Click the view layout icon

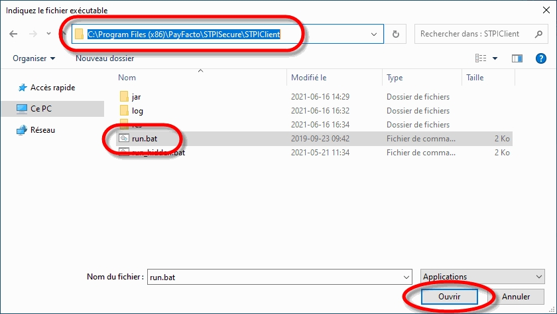481,58
